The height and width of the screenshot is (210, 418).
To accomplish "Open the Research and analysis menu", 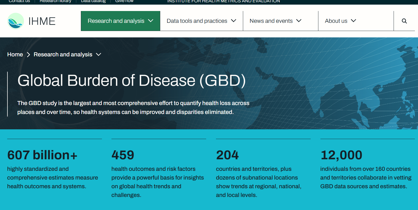I will [120, 21].
